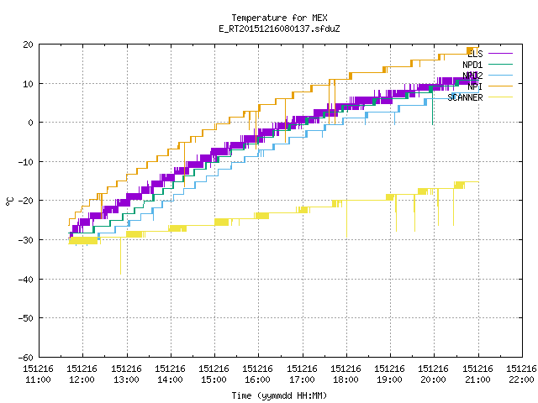Click the y-axis tick value -20
The image size is (538, 403).
click(x=26, y=201)
